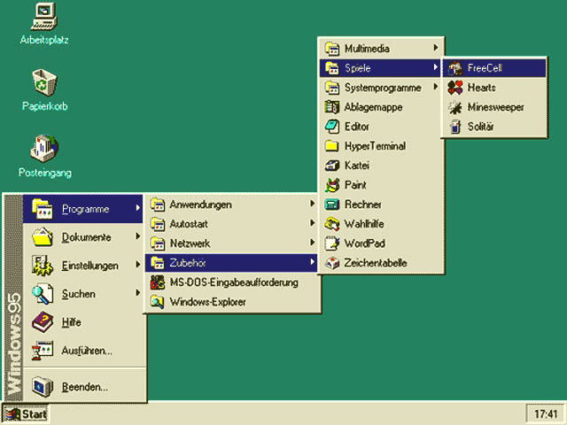Click the HyperTerminal label
567x425 pixels.
375,146
